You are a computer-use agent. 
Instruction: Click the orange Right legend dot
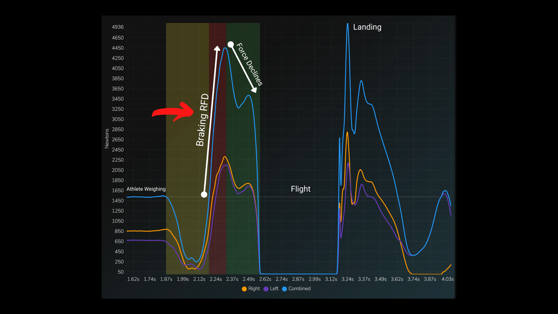(244, 289)
